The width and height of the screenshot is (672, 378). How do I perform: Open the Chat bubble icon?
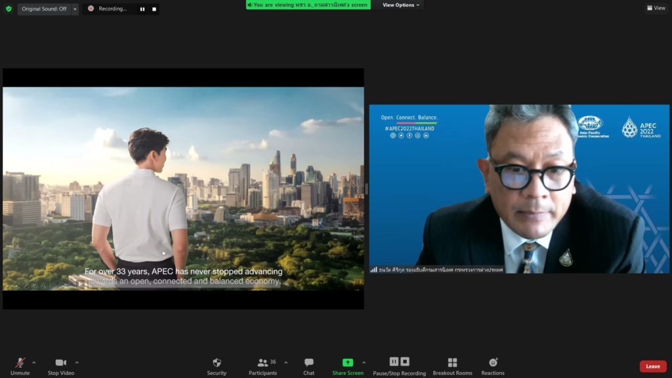click(308, 363)
